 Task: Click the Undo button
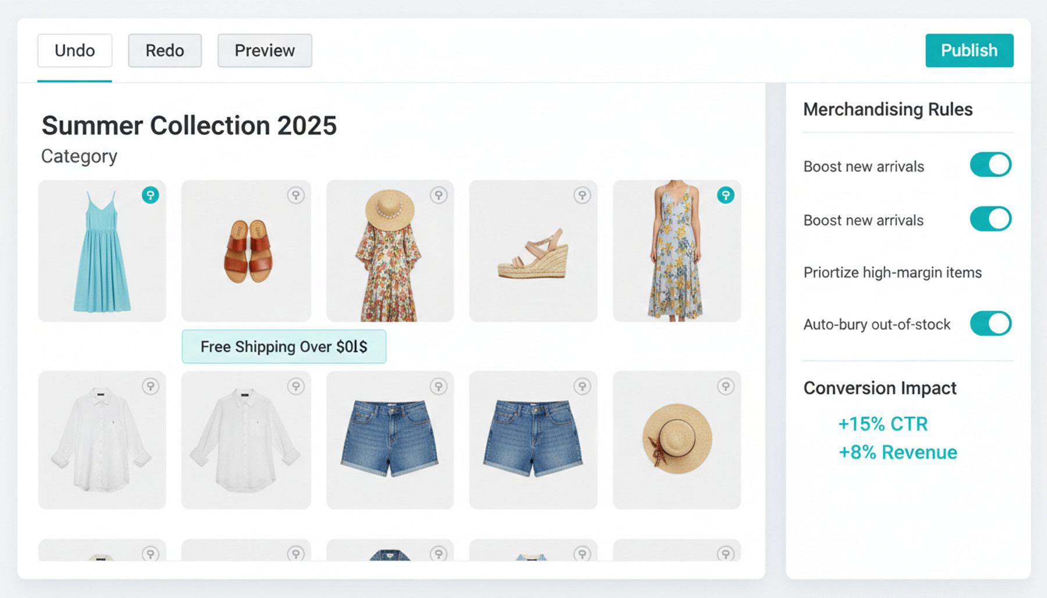point(75,51)
